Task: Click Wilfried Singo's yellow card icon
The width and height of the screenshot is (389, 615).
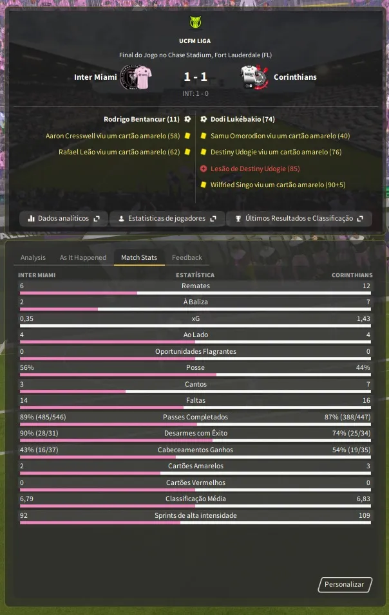Action: point(204,185)
